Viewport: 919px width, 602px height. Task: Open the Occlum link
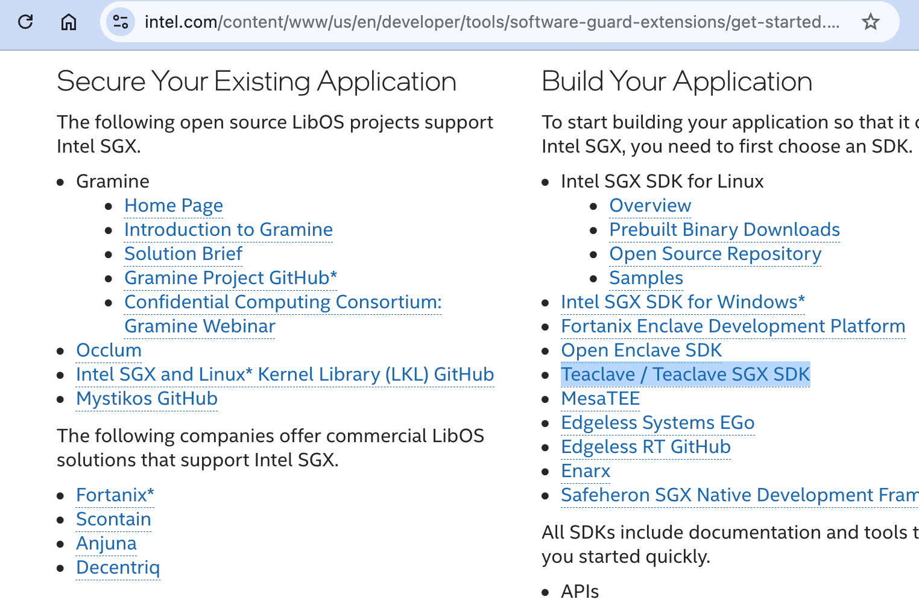(x=109, y=350)
